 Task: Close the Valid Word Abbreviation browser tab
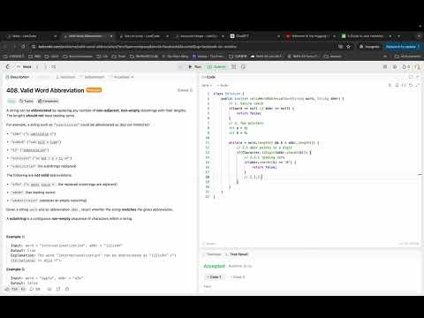coord(111,36)
